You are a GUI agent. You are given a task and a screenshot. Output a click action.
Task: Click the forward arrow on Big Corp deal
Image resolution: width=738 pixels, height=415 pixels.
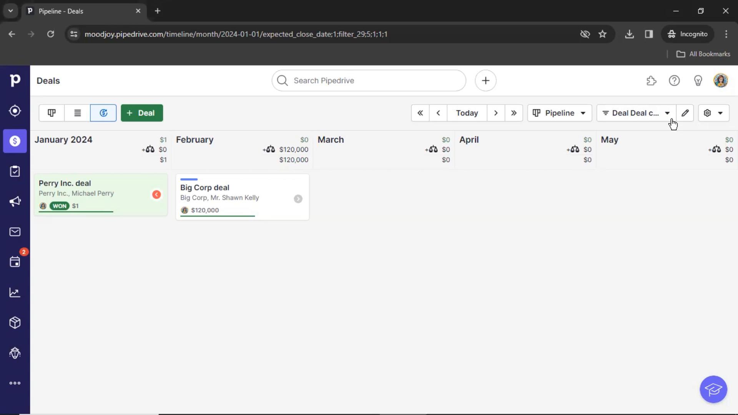click(298, 198)
